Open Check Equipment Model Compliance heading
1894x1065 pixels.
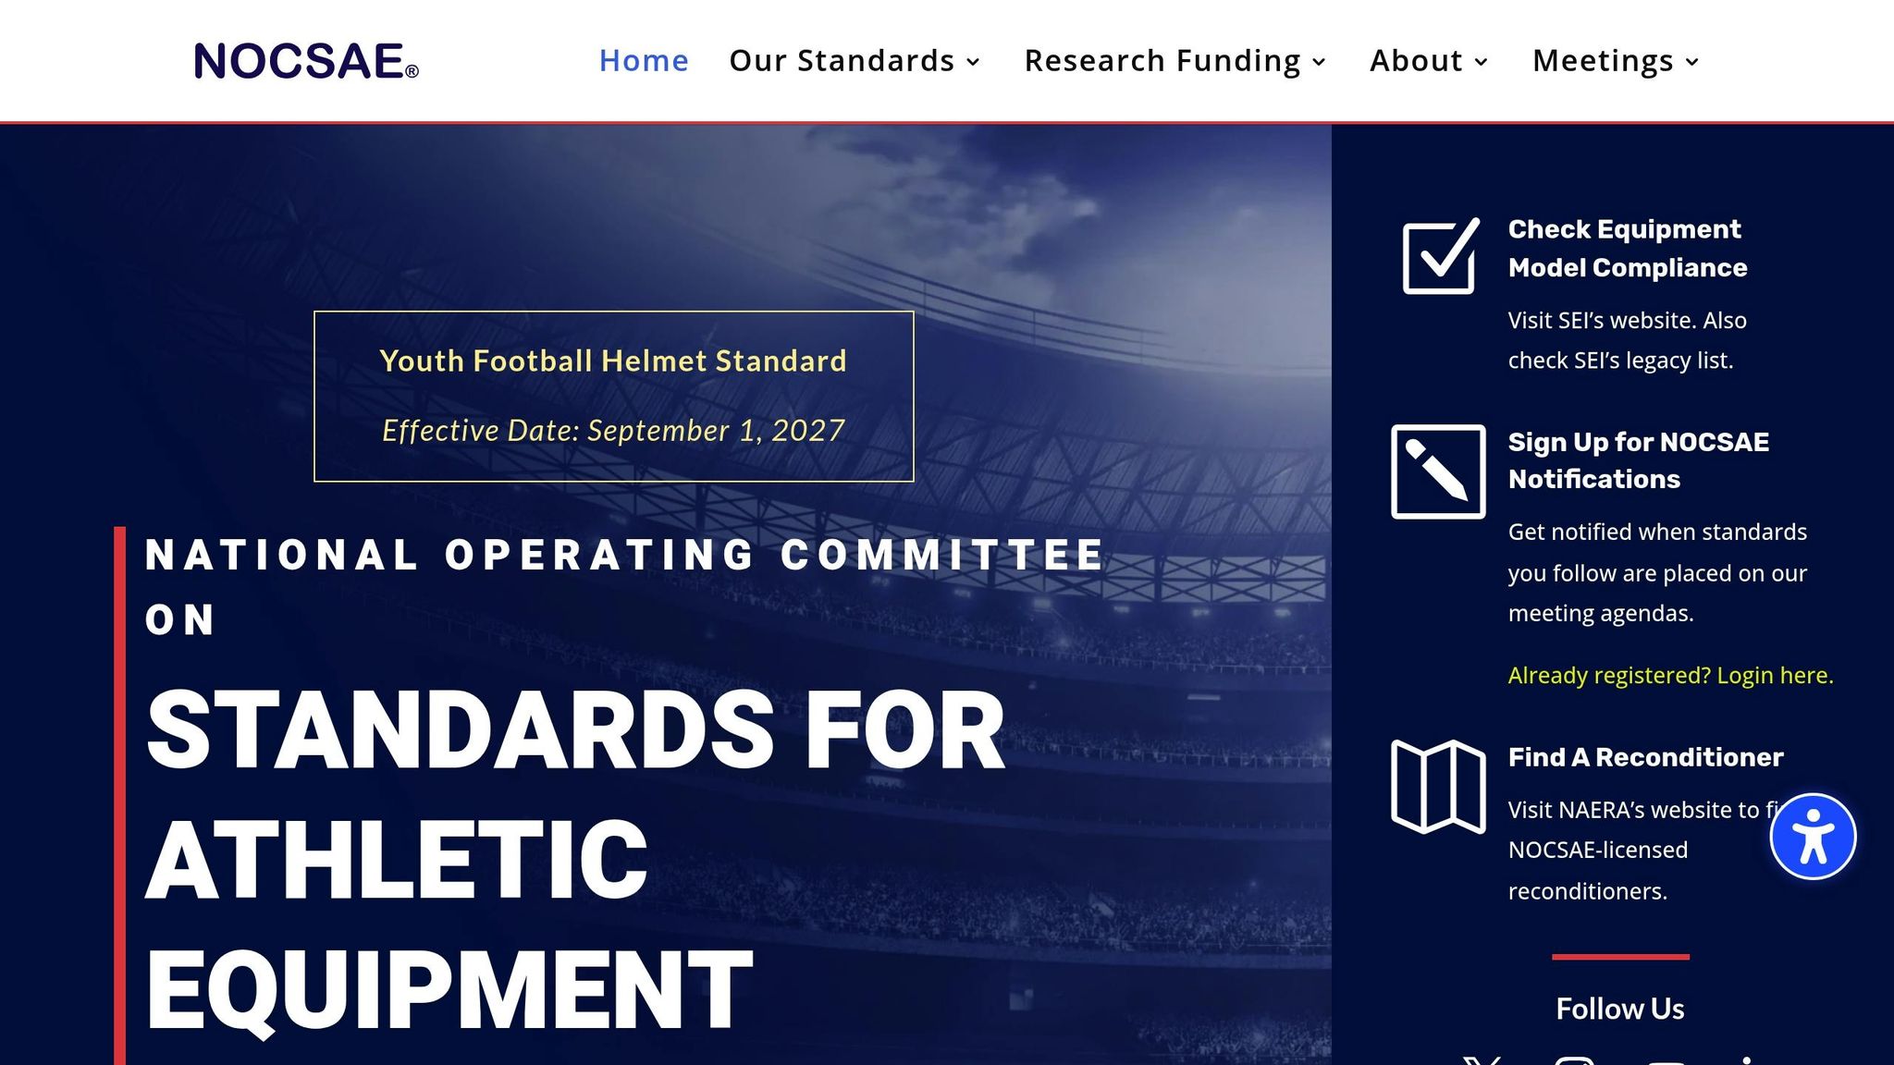(x=1627, y=248)
